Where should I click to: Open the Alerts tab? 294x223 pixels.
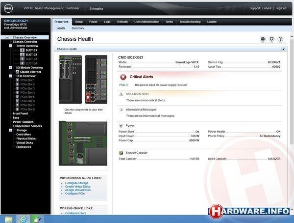169,22
